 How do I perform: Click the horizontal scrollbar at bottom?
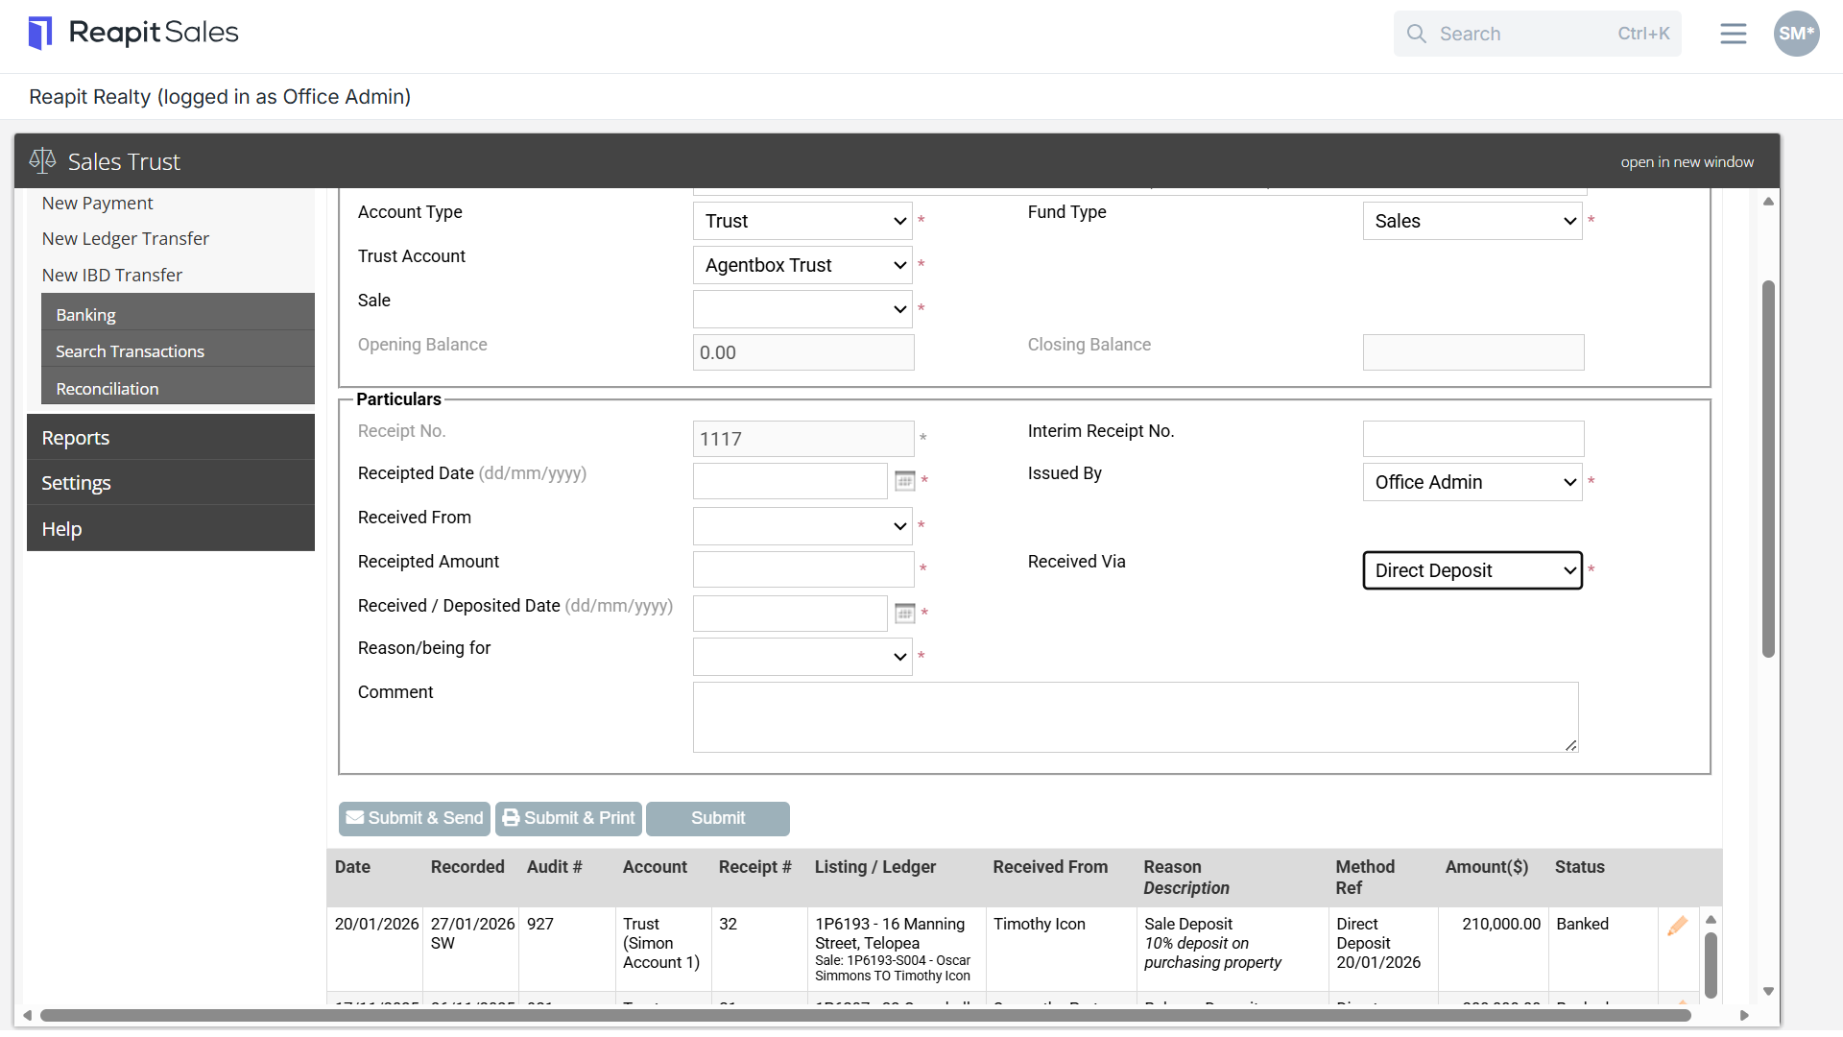point(864,1016)
